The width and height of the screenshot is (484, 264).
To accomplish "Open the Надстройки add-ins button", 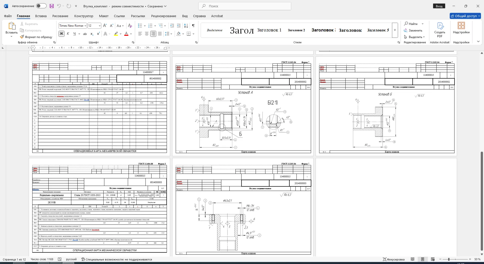I will (x=461, y=28).
